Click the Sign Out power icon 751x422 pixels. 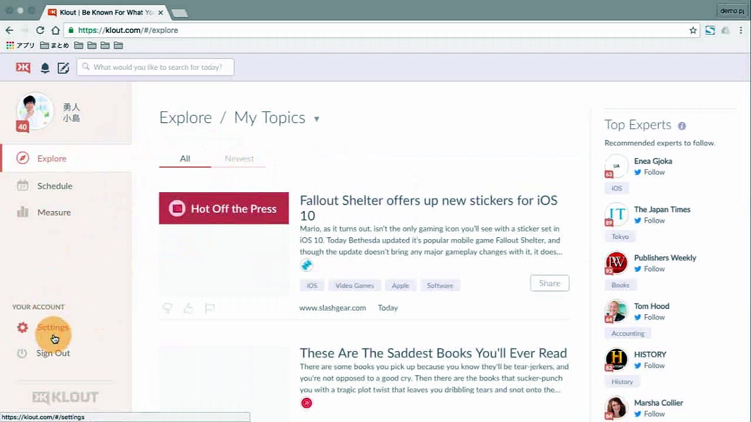point(22,353)
